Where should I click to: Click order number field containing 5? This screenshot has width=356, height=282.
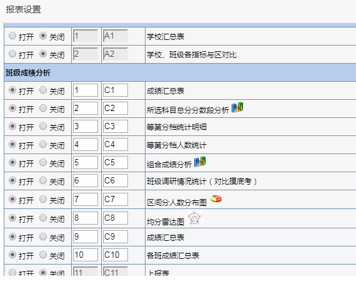pyautogui.click(x=86, y=162)
